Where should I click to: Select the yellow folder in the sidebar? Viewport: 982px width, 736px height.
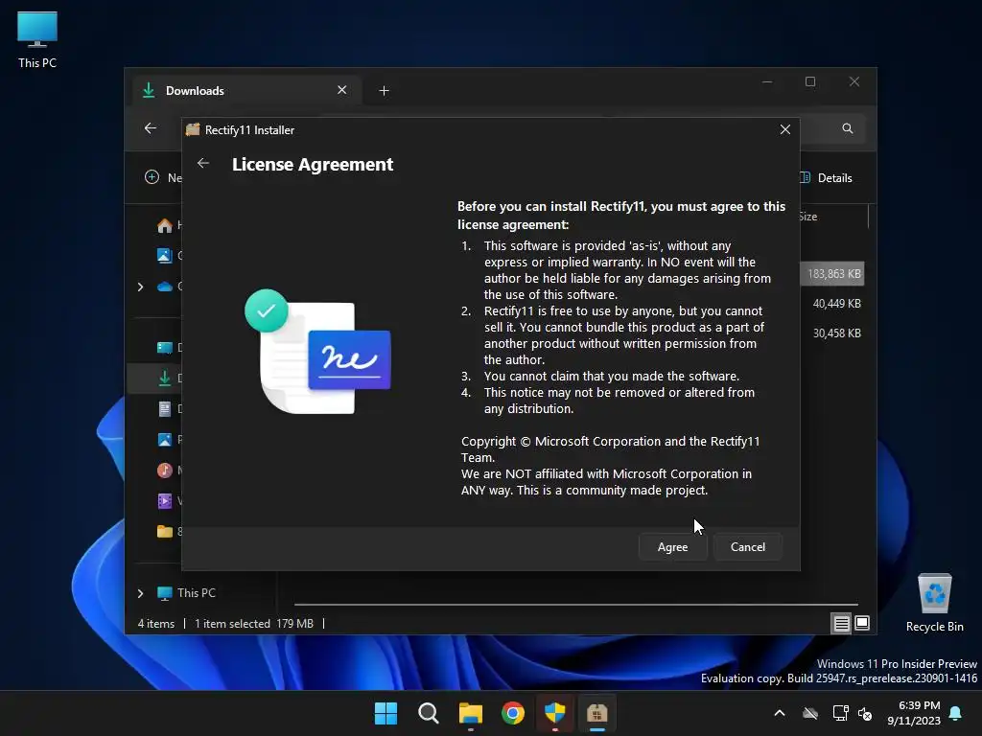[x=165, y=531]
